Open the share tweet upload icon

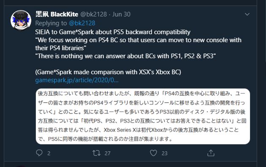(211, 153)
